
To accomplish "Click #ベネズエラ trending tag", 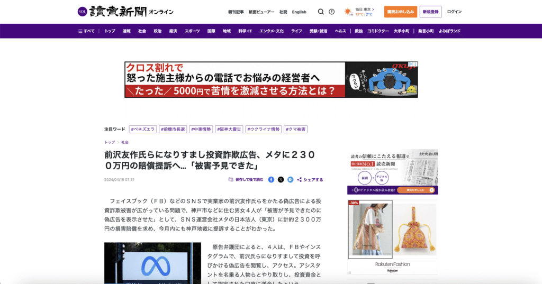I will coord(143,129).
